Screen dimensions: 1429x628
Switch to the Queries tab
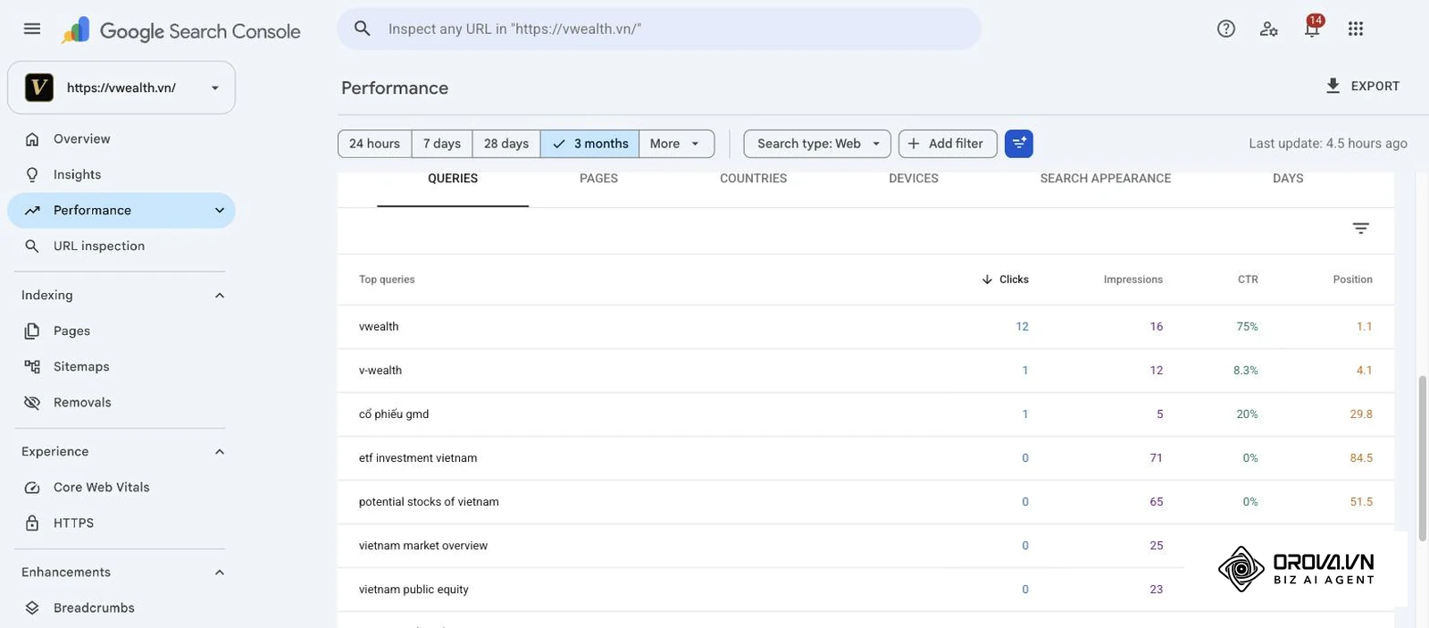[x=453, y=179]
